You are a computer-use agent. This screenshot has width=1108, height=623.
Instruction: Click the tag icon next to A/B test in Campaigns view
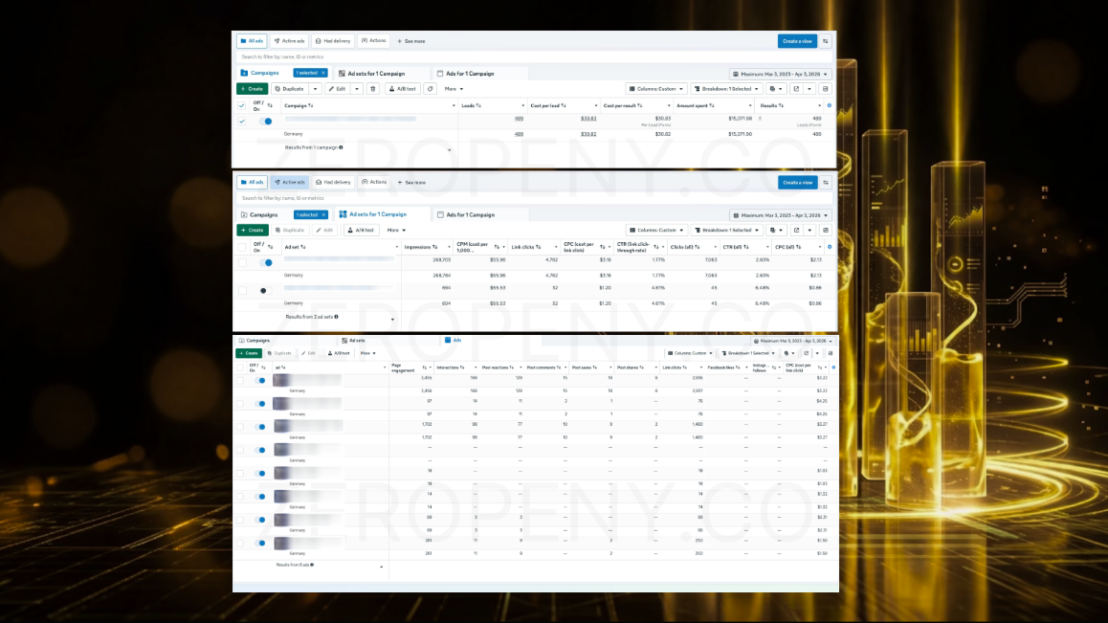tap(430, 89)
